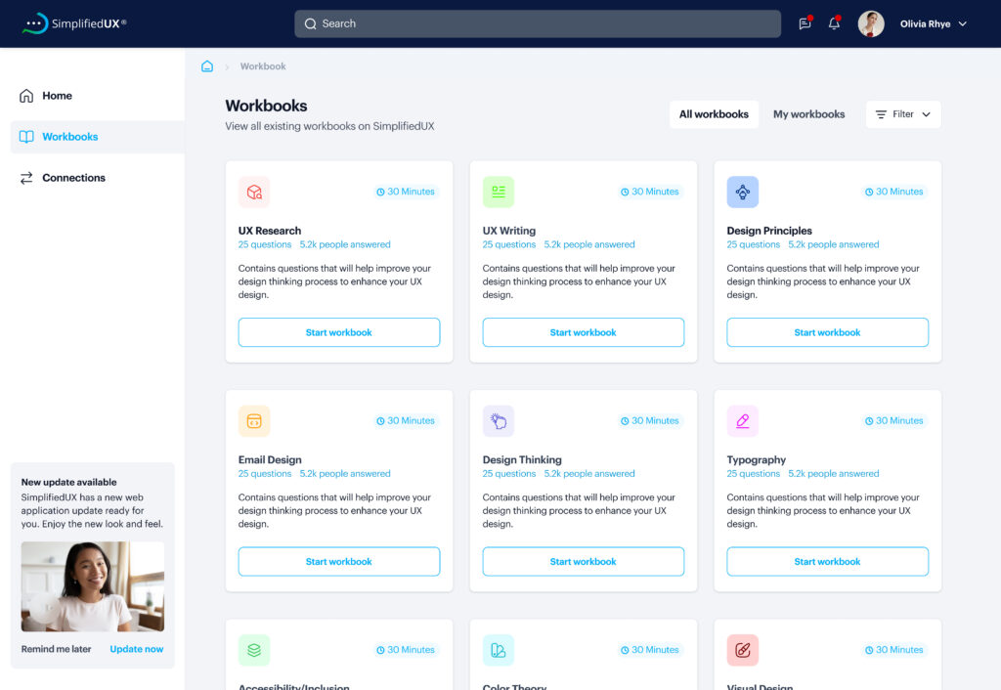
Task: Start the Design Principles workbook
Action: pyautogui.click(x=827, y=332)
